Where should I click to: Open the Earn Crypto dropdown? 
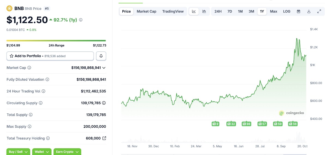point(67,152)
